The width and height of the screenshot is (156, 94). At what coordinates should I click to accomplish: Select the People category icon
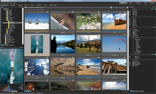coord(133,12)
